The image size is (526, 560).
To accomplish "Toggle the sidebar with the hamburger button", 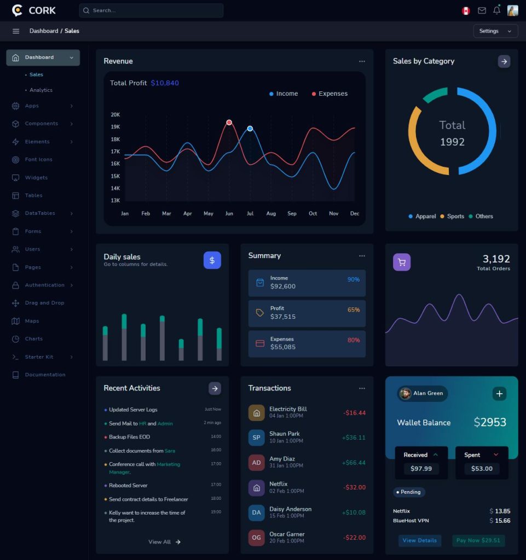I will [15, 31].
